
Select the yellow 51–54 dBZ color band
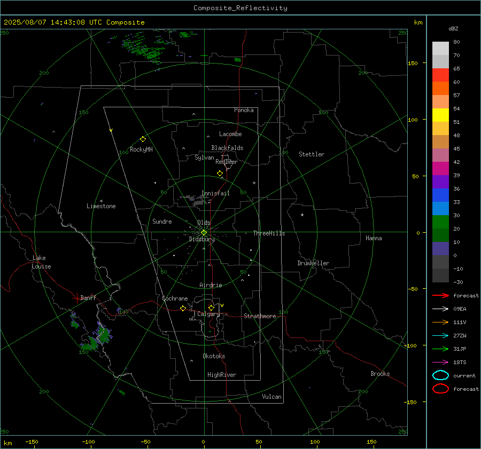440,115
